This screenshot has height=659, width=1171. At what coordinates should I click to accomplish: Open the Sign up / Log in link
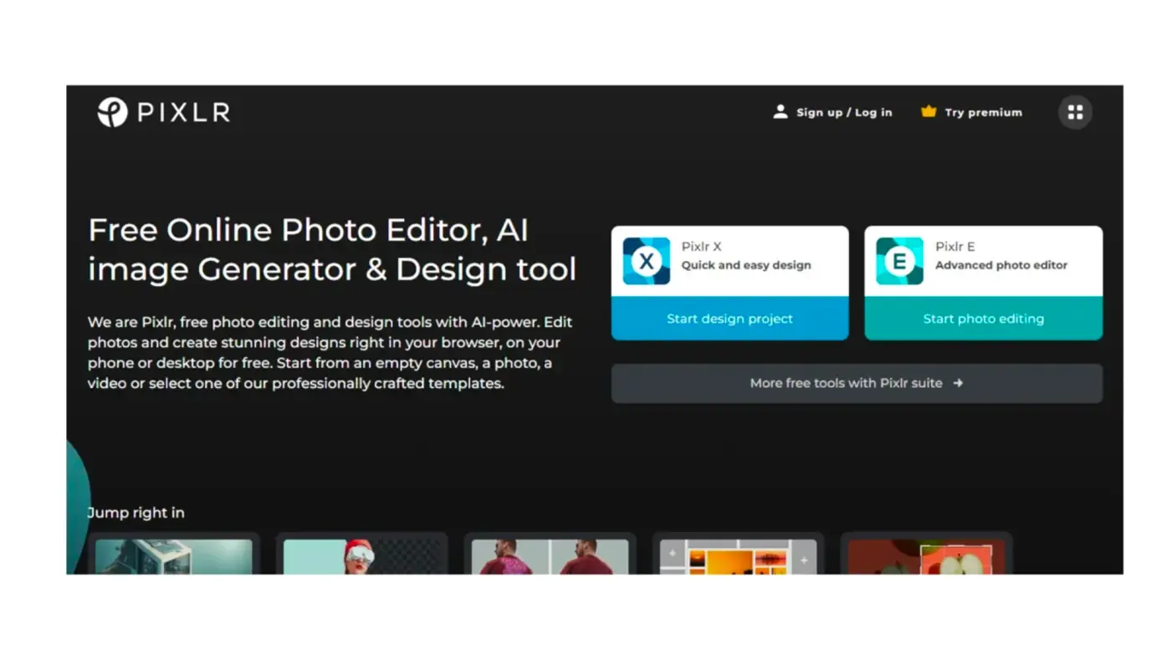[844, 112]
